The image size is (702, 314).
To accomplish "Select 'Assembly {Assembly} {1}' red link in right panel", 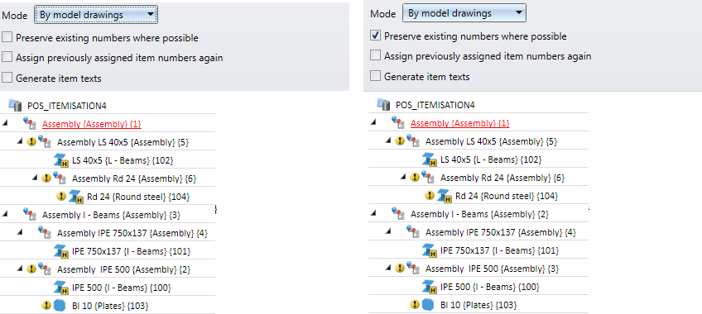I will pyautogui.click(x=459, y=123).
